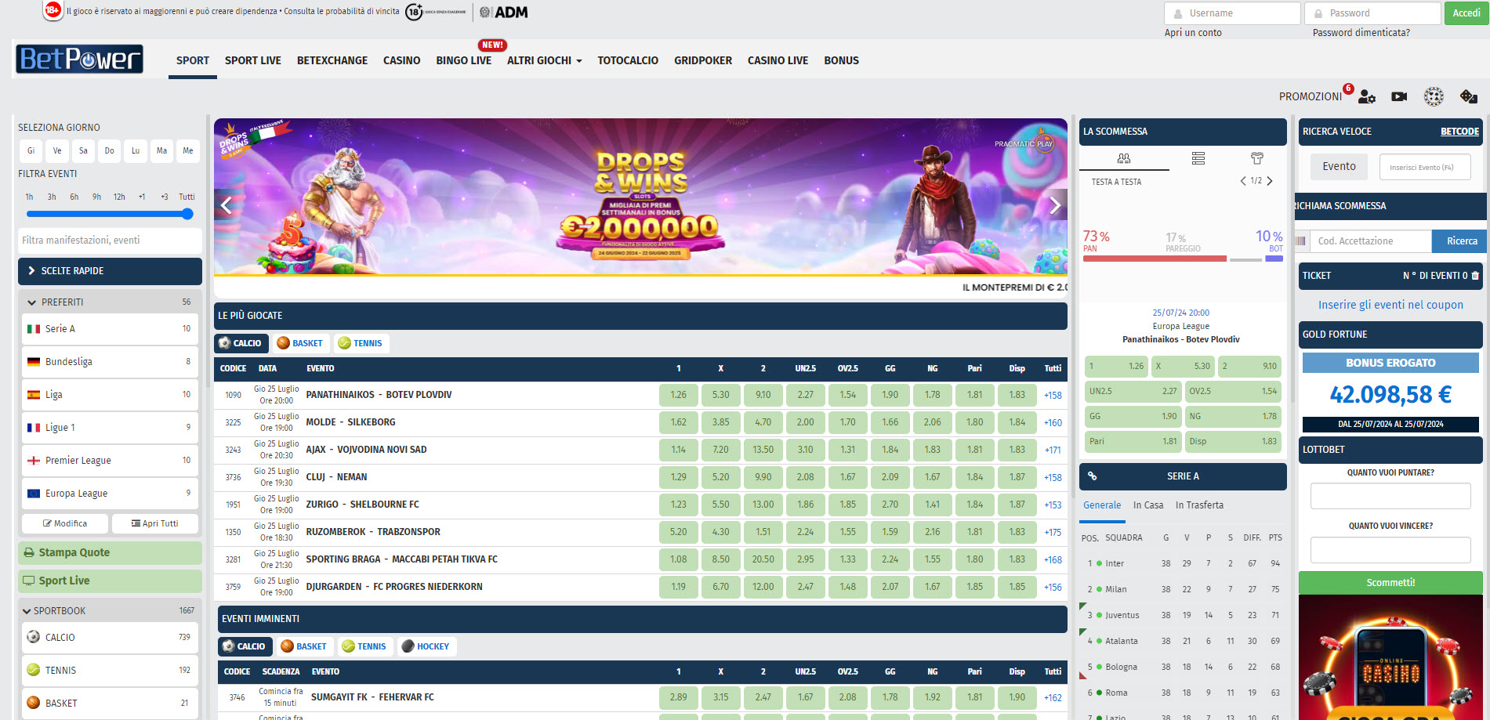Select Ve day filter
Image resolution: width=1490 pixels, height=720 pixels.
[57, 150]
